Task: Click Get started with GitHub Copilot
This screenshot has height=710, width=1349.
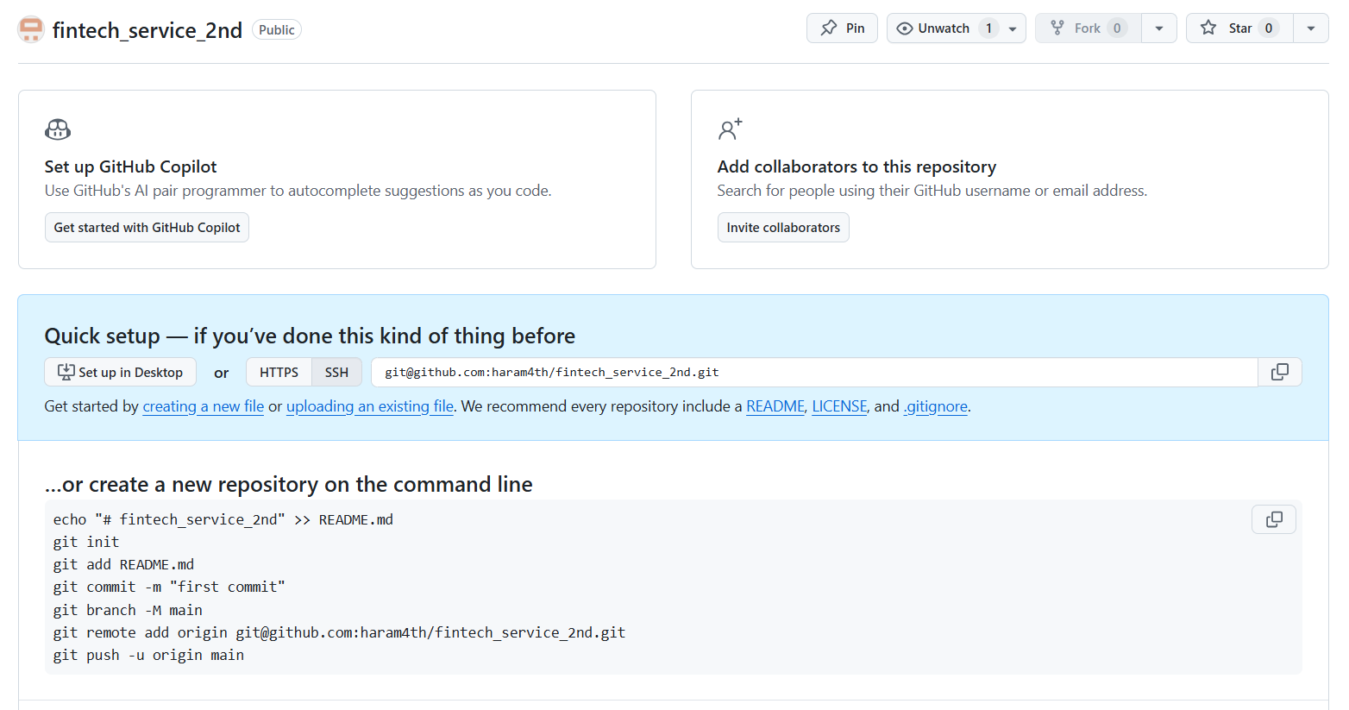Action: click(x=147, y=228)
